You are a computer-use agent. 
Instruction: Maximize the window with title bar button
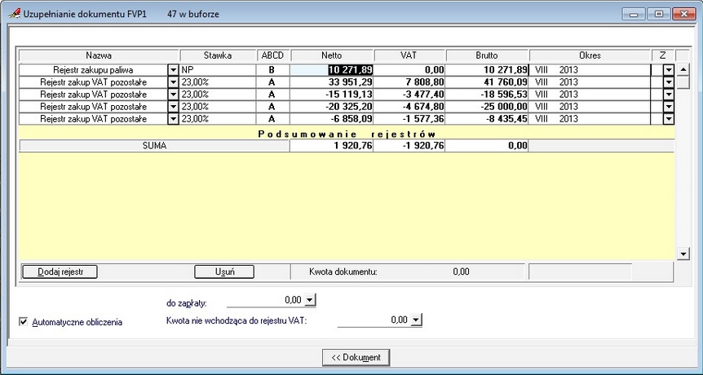point(659,14)
